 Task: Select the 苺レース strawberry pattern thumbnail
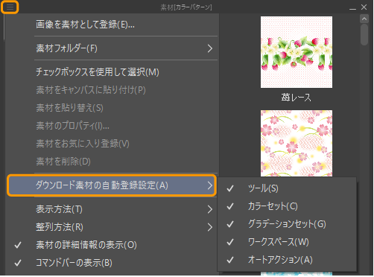click(297, 52)
